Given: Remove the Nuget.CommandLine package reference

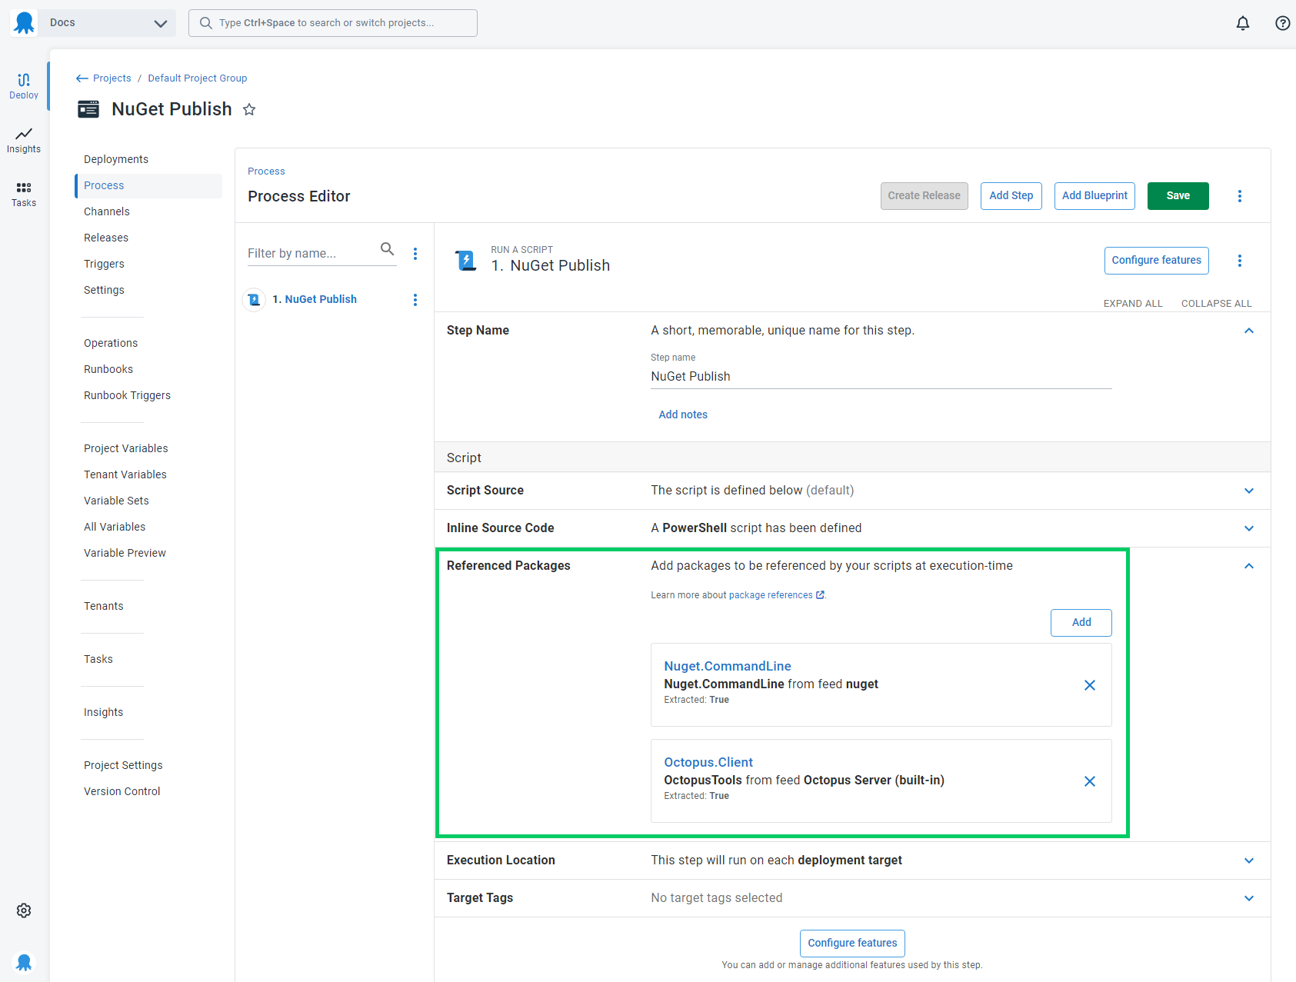Looking at the screenshot, I should pyautogui.click(x=1090, y=685).
